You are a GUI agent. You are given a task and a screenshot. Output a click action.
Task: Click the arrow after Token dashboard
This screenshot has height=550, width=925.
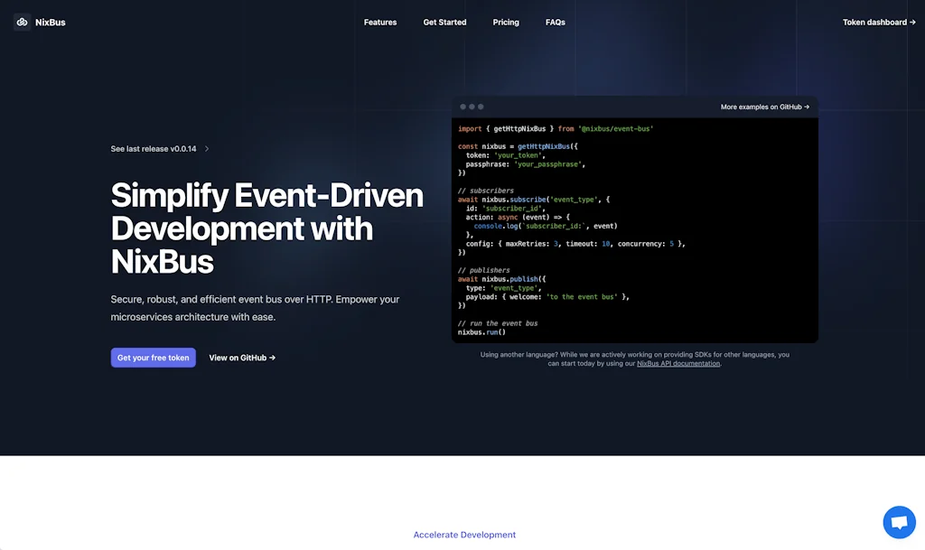(911, 22)
